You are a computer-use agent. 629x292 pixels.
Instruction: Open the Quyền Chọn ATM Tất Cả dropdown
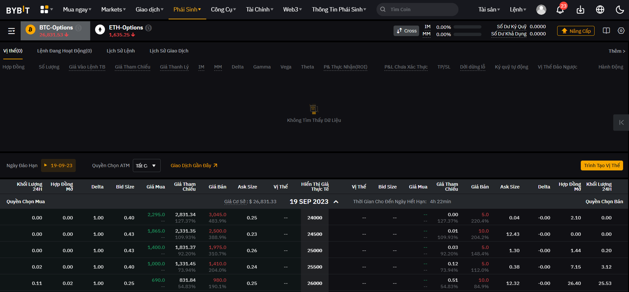coord(147,165)
